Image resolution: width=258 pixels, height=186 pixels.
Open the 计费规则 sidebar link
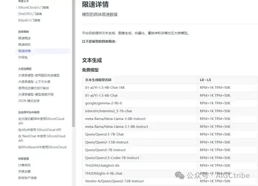tap(24, 165)
